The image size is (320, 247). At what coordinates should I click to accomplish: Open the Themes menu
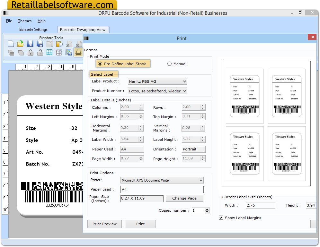tap(25, 21)
